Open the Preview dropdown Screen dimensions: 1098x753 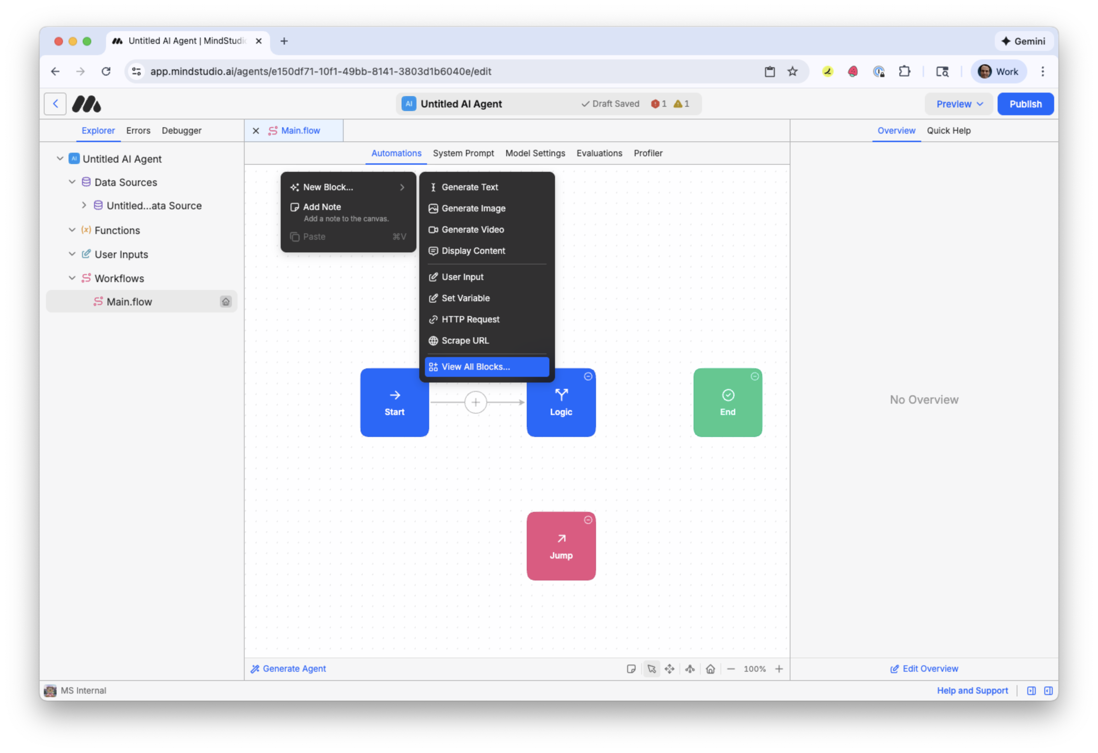tap(958, 104)
